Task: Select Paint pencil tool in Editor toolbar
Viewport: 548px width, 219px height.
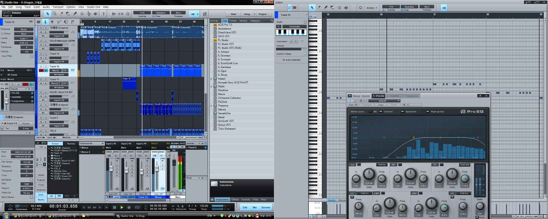Action: (x=326, y=8)
